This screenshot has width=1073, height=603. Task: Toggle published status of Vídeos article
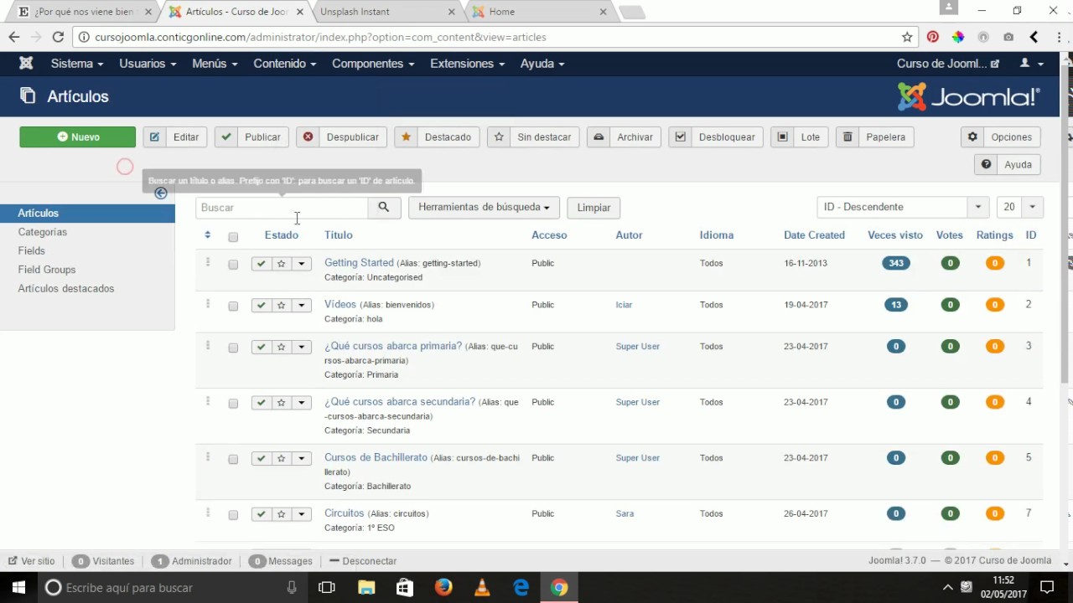click(262, 306)
